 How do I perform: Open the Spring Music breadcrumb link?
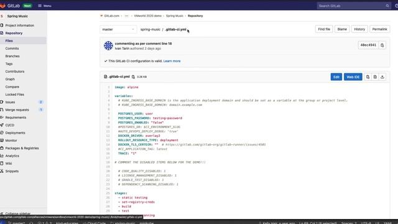pyautogui.click(x=175, y=16)
